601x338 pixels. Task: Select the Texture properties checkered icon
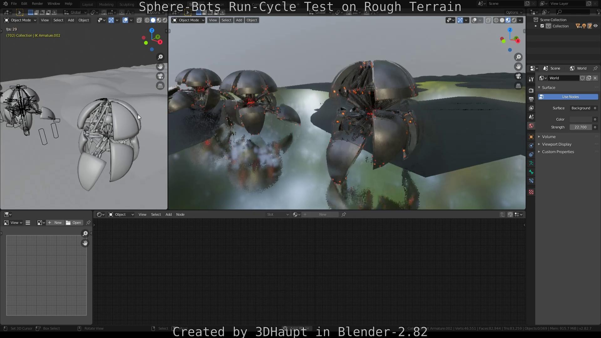(x=531, y=192)
